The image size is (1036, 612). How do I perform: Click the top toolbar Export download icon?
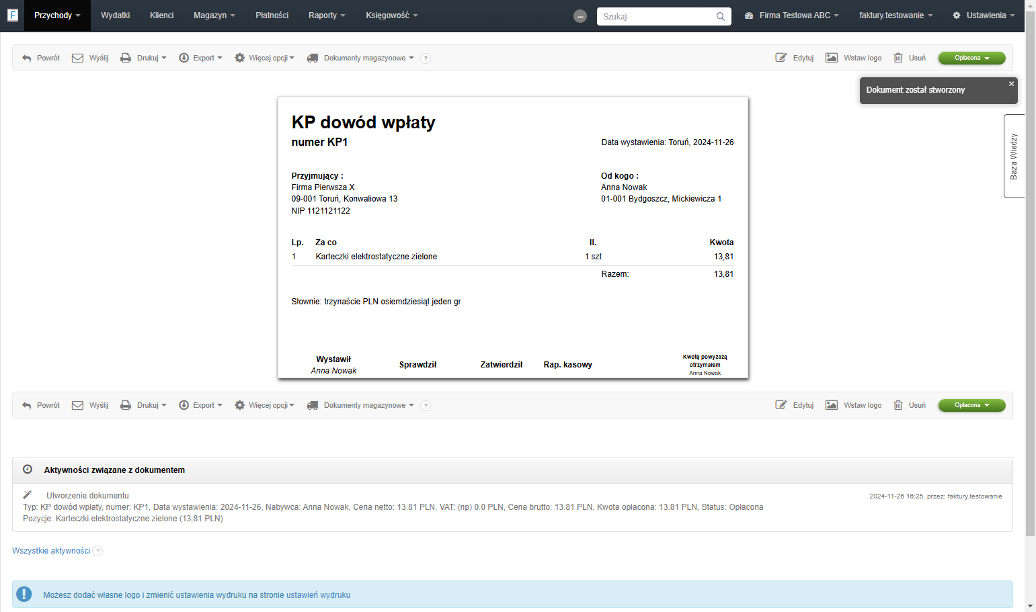click(x=184, y=58)
